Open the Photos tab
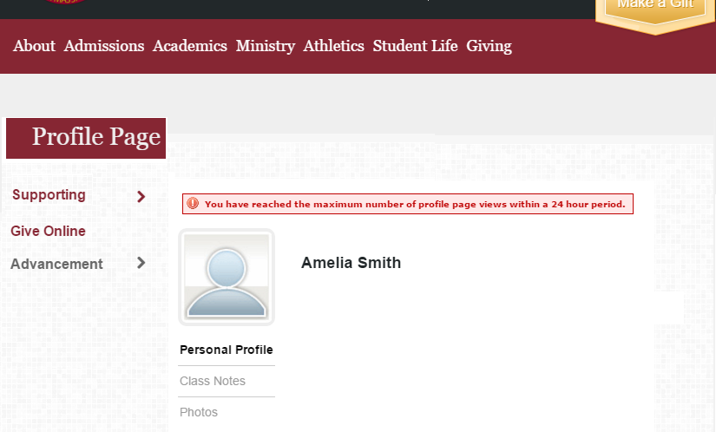716x432 pixels. click(199, 412)
